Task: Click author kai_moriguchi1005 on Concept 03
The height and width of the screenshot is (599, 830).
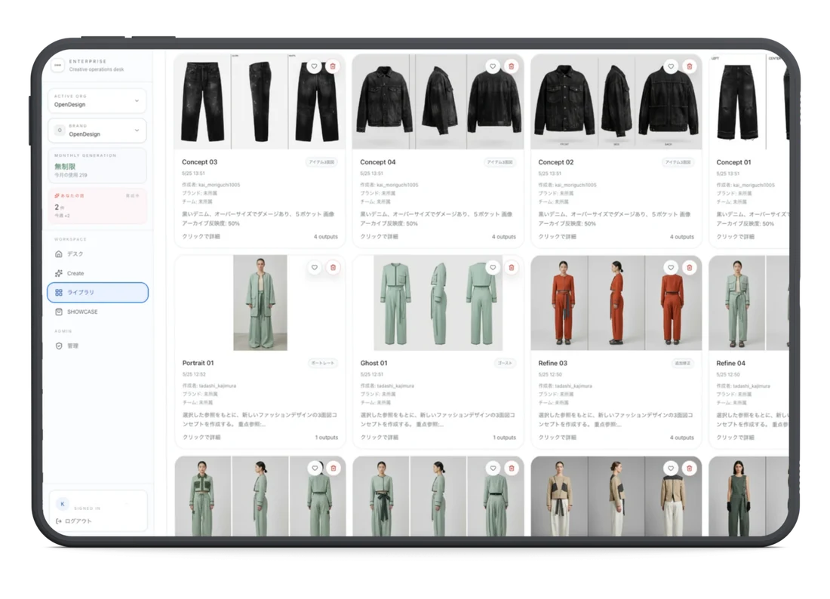Action: tap(211, 185)
